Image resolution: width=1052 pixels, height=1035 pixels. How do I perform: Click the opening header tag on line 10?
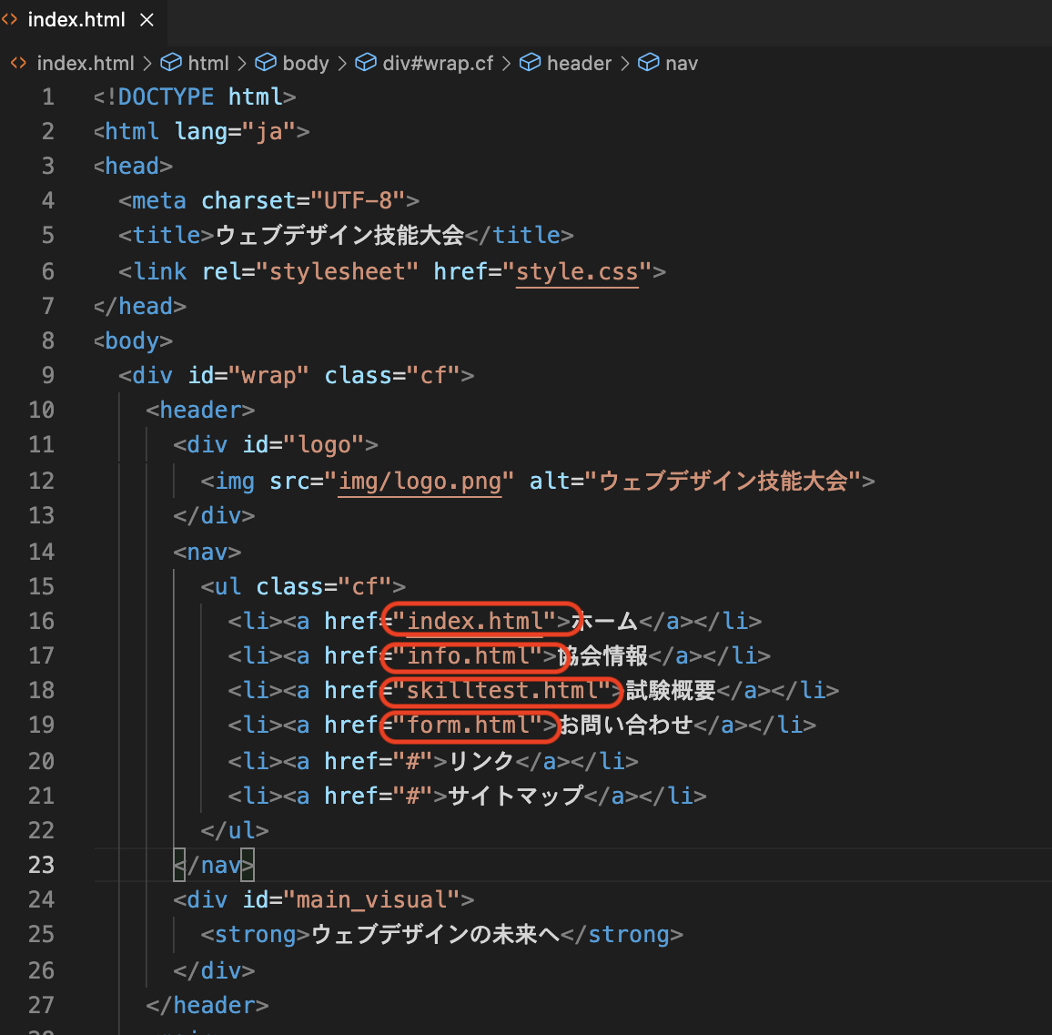click(x=200, y=411)
